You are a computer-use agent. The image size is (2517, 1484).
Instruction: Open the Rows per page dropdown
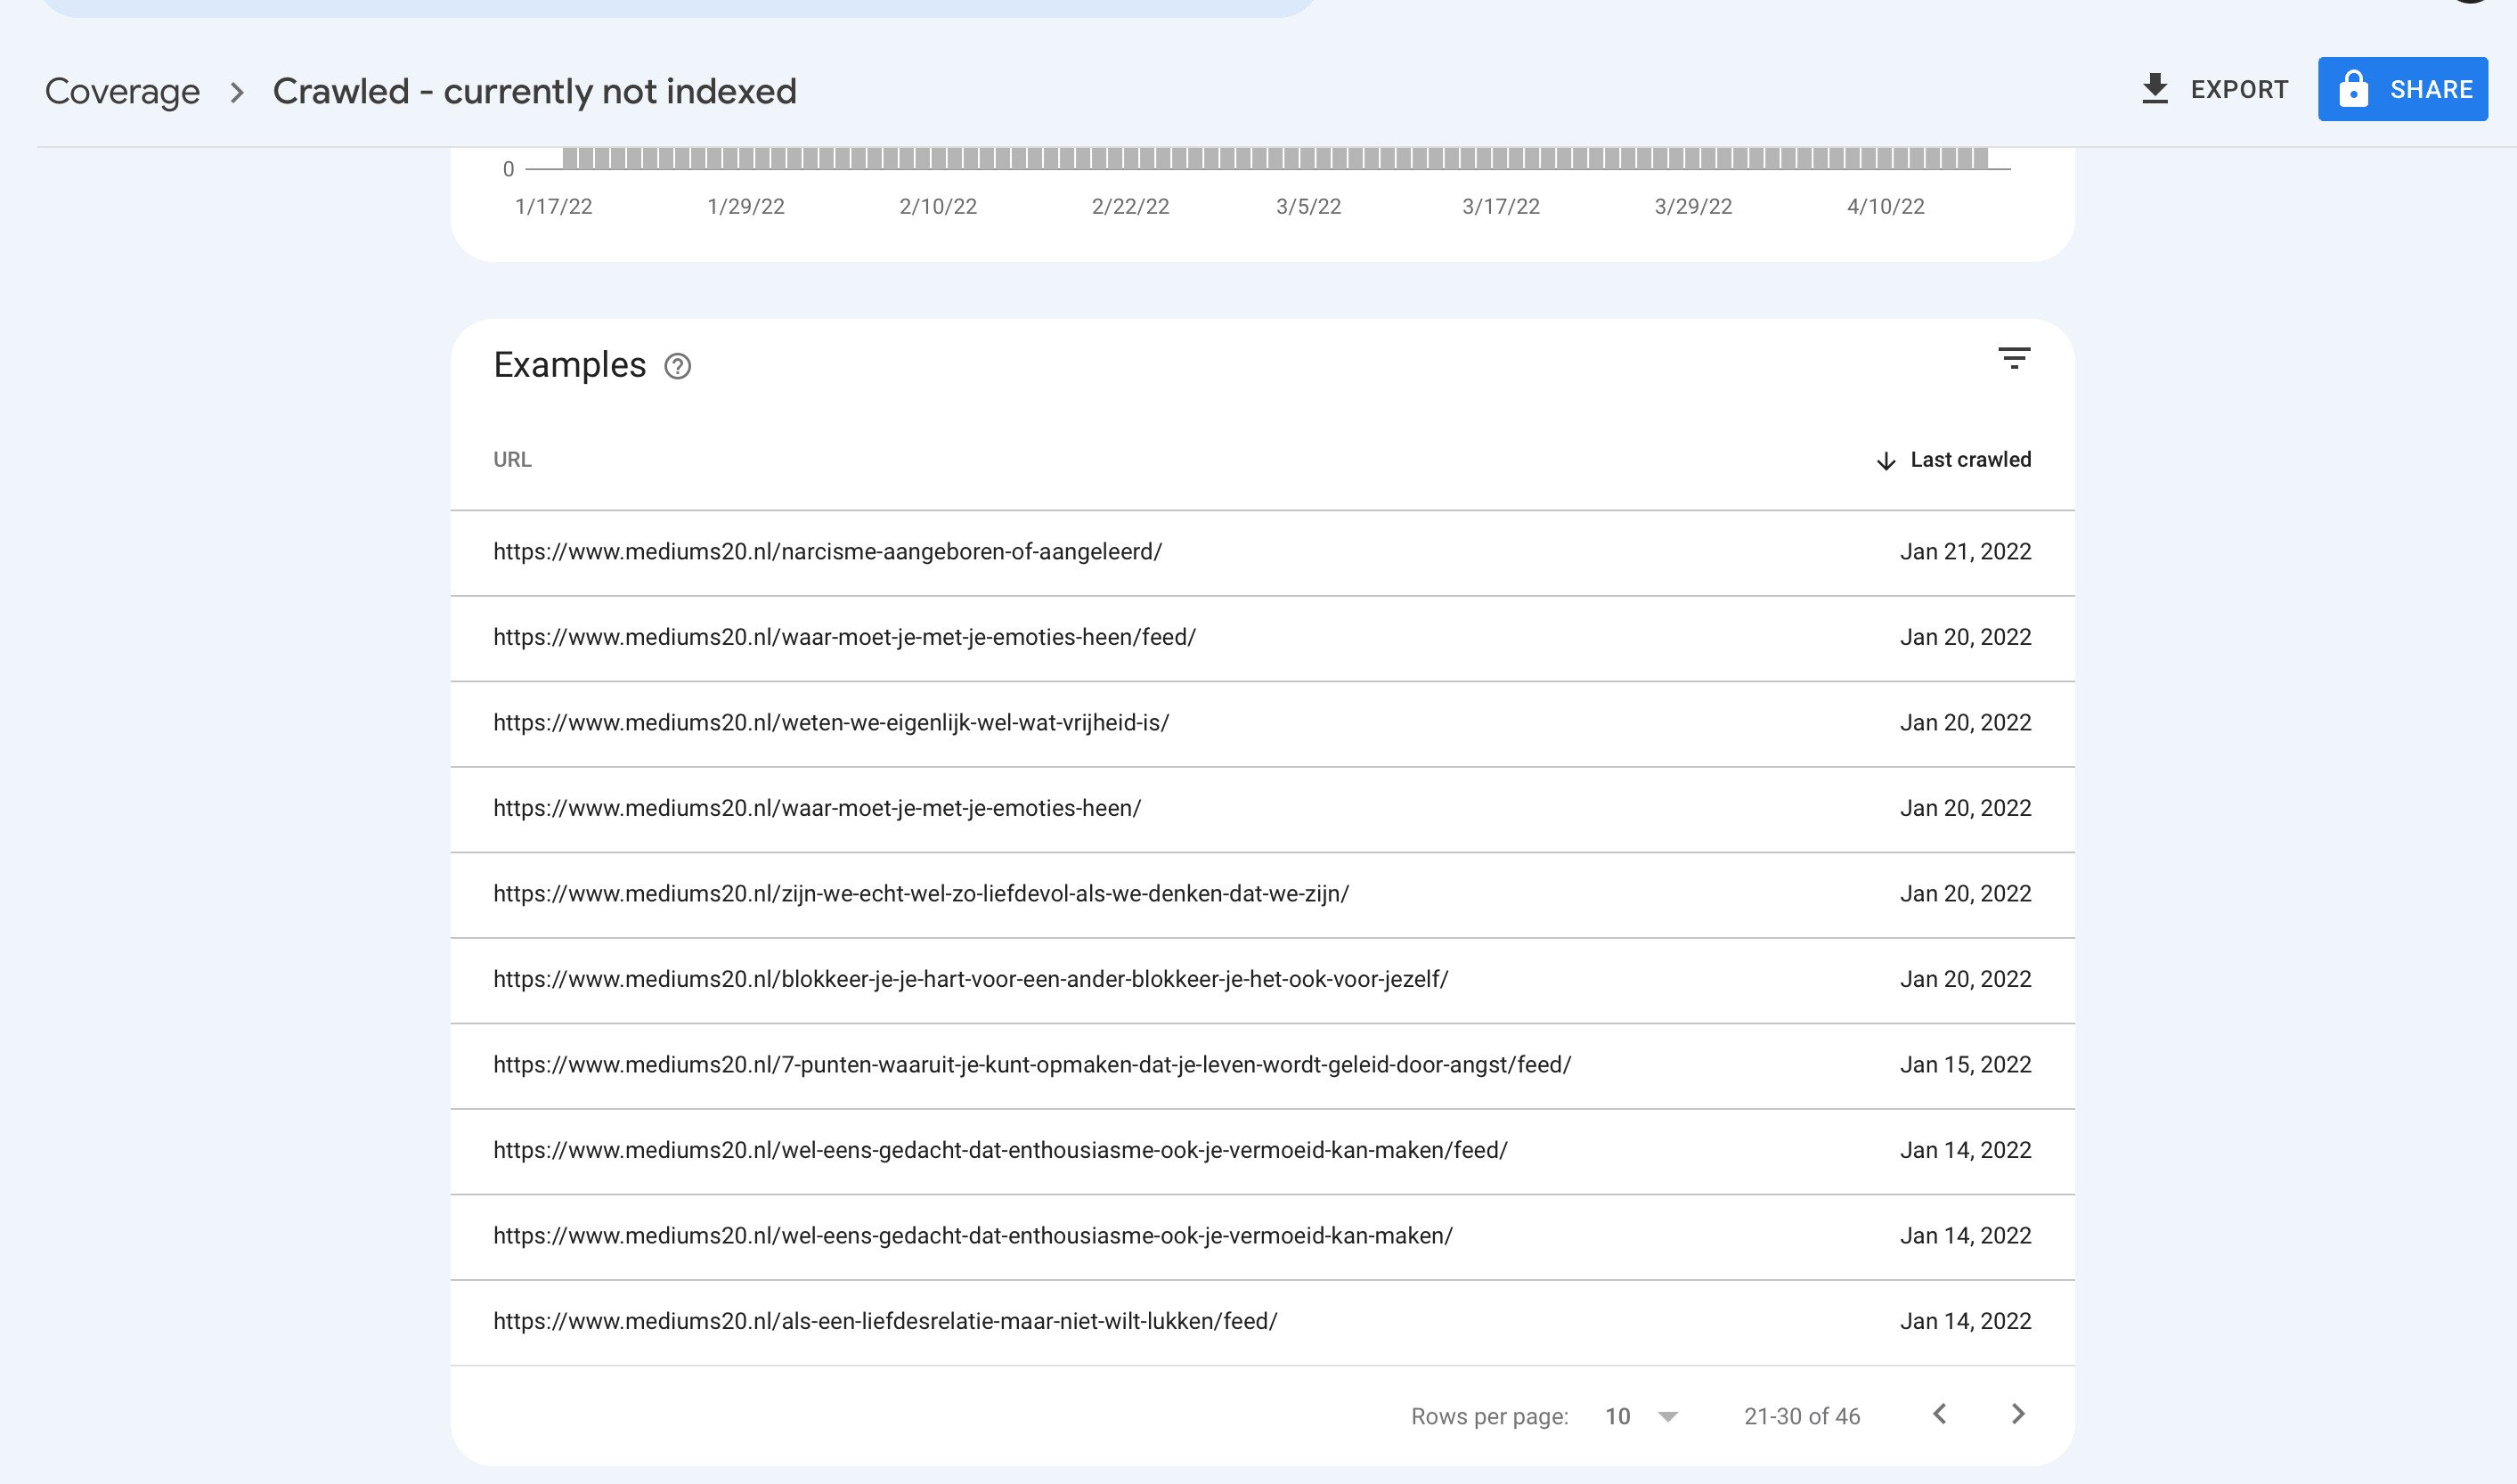[1641, 1416]
